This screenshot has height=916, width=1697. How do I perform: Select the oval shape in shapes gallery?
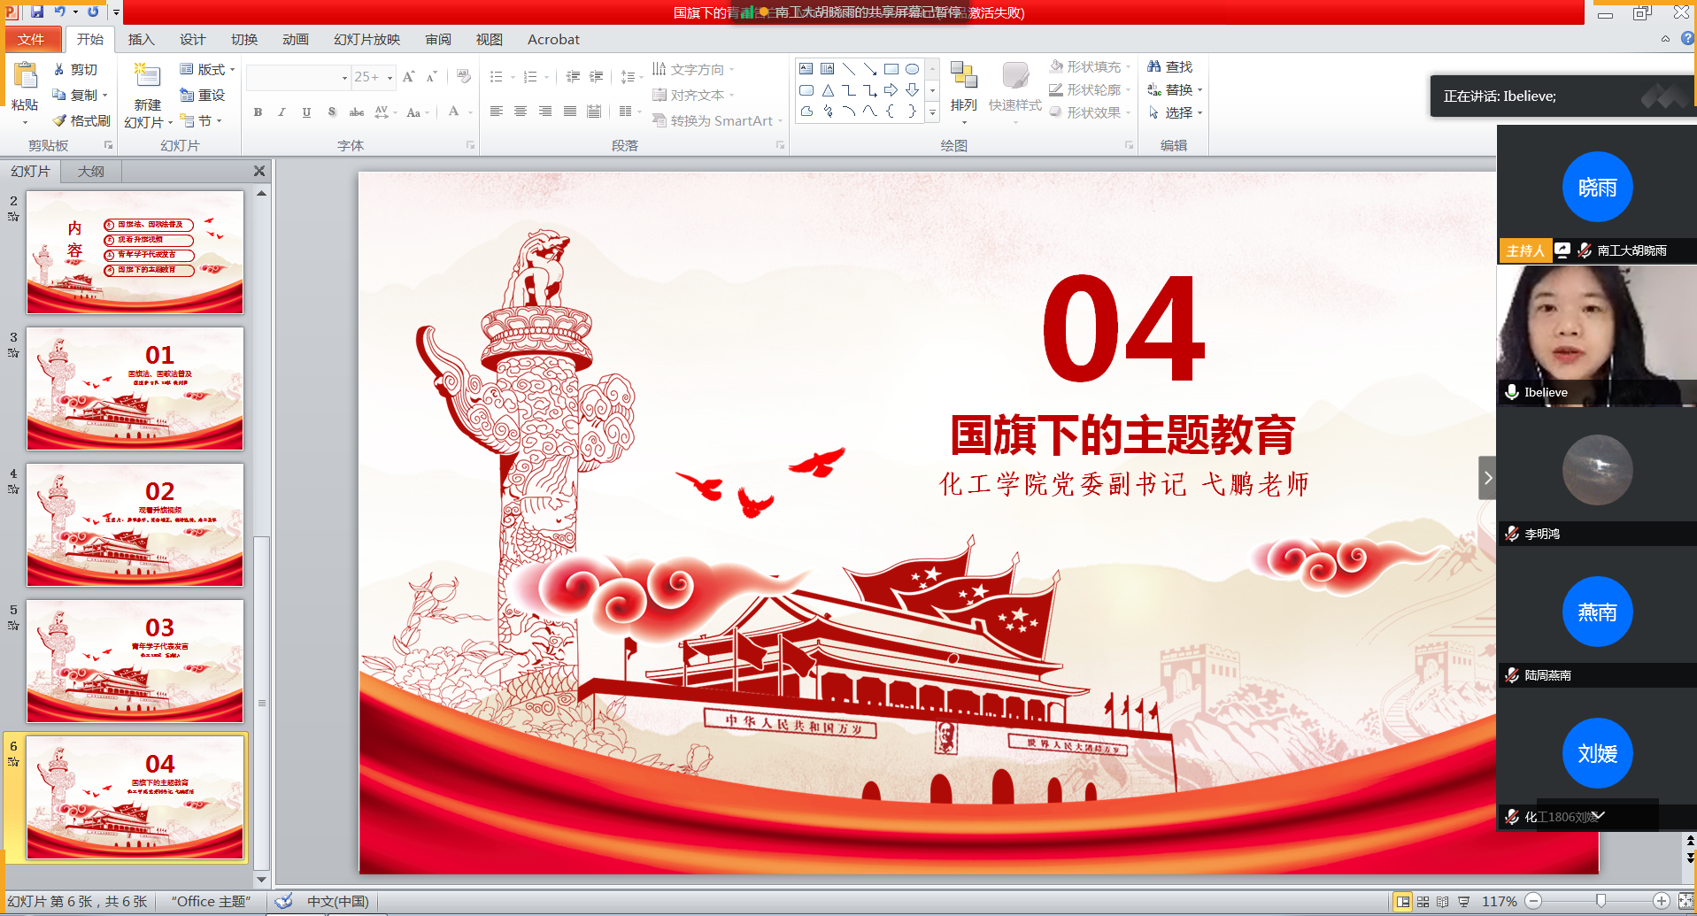click(912, 69)
